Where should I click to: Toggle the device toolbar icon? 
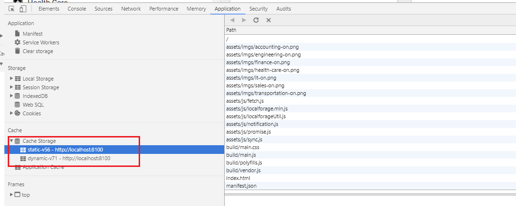tap(23, 9)
